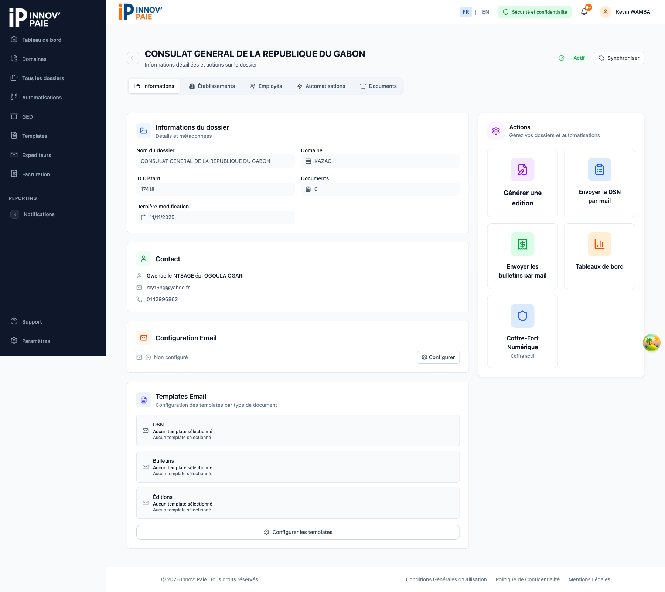The width and height of the screenshot is (665, 592).
Task: Open the Expéditeurs section
Action: [x=36, y=155]
